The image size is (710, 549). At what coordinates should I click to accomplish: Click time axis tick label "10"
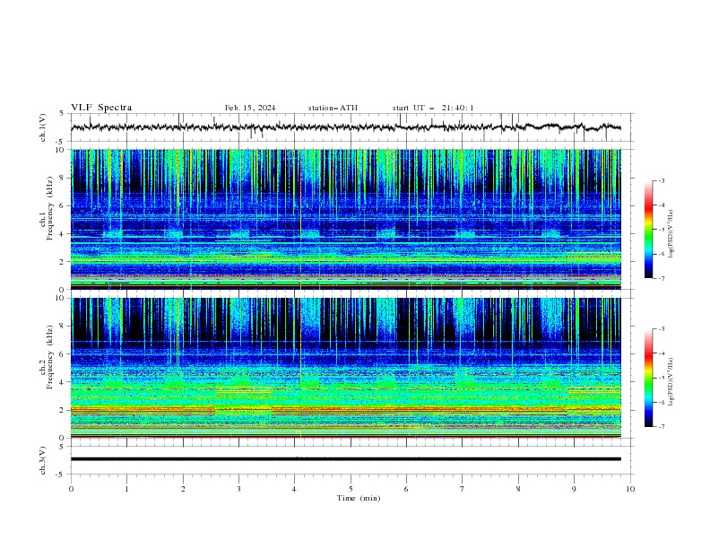click(x=630, y=489)
